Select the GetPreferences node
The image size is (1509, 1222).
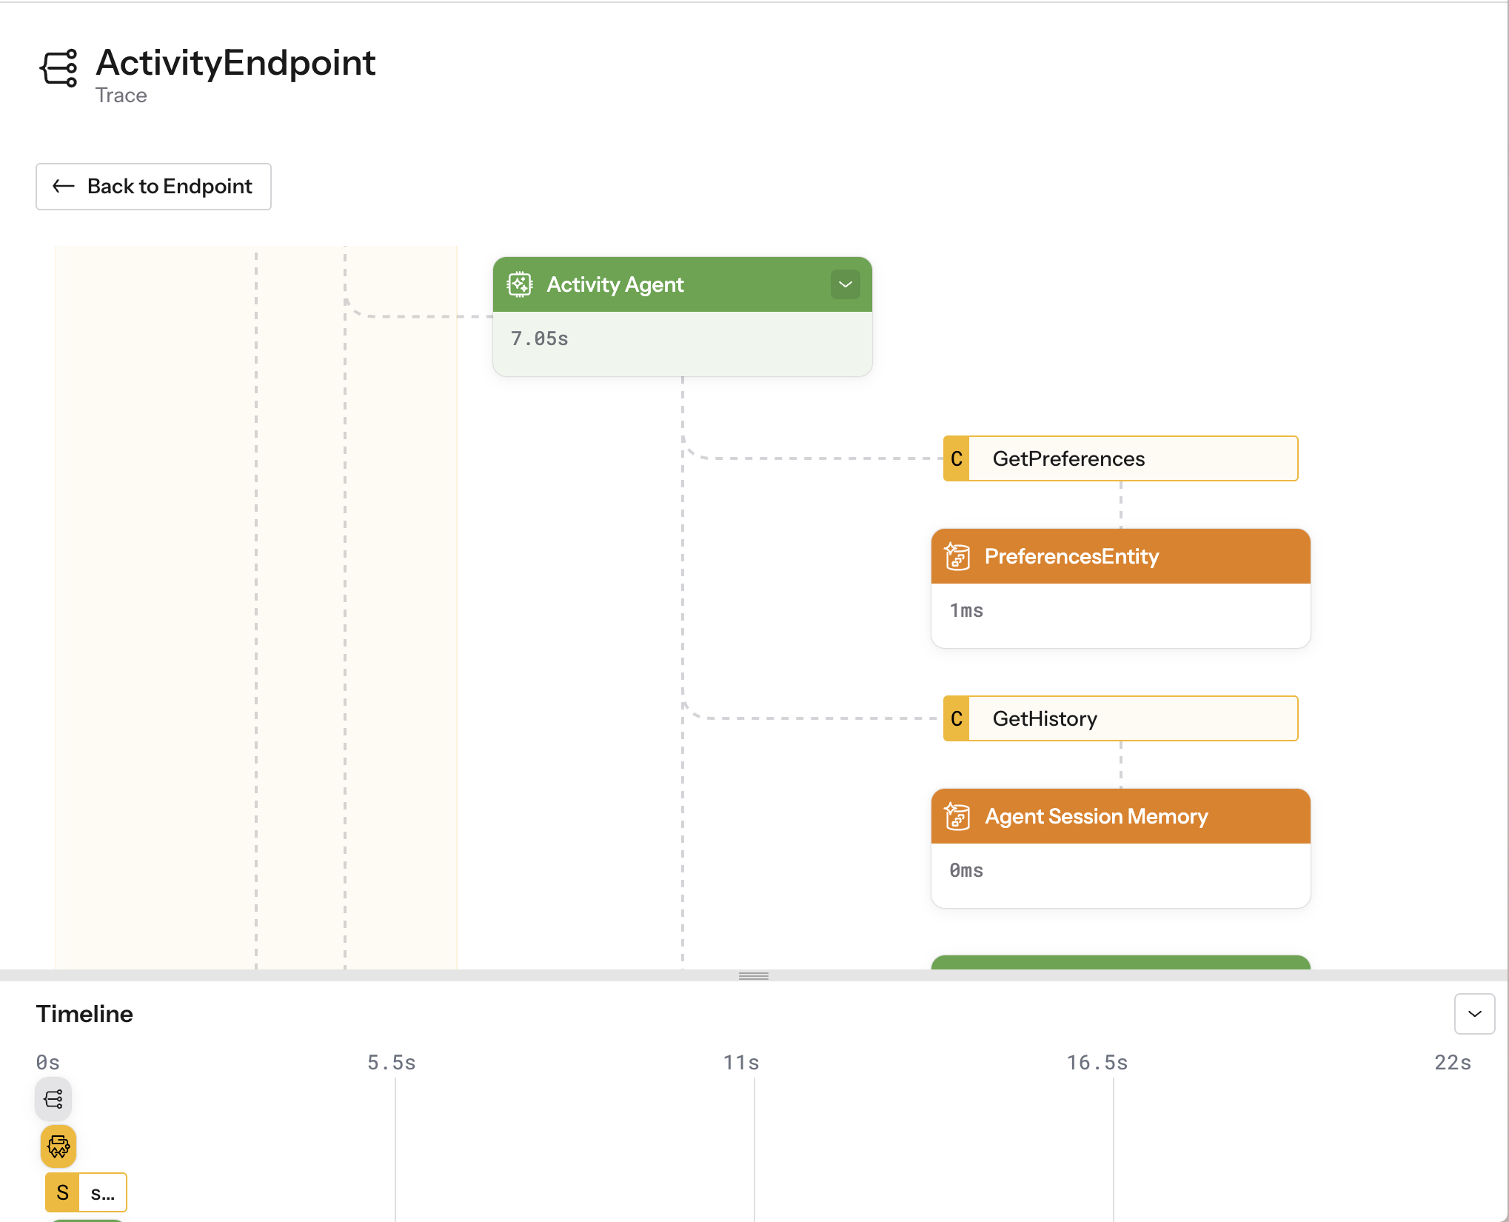click(x=1131, y=458)
